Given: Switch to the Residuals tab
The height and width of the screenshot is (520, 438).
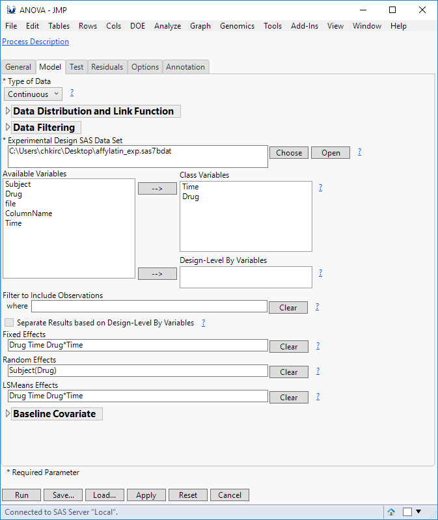Looking at the screenshot, I should click(107, 67).
